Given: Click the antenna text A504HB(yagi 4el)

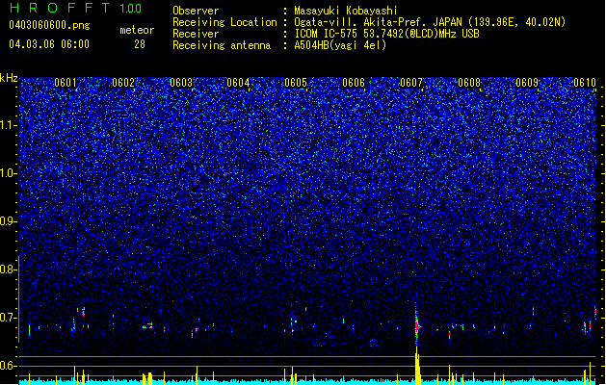Looking at the screenshot, I should point(340,45).
